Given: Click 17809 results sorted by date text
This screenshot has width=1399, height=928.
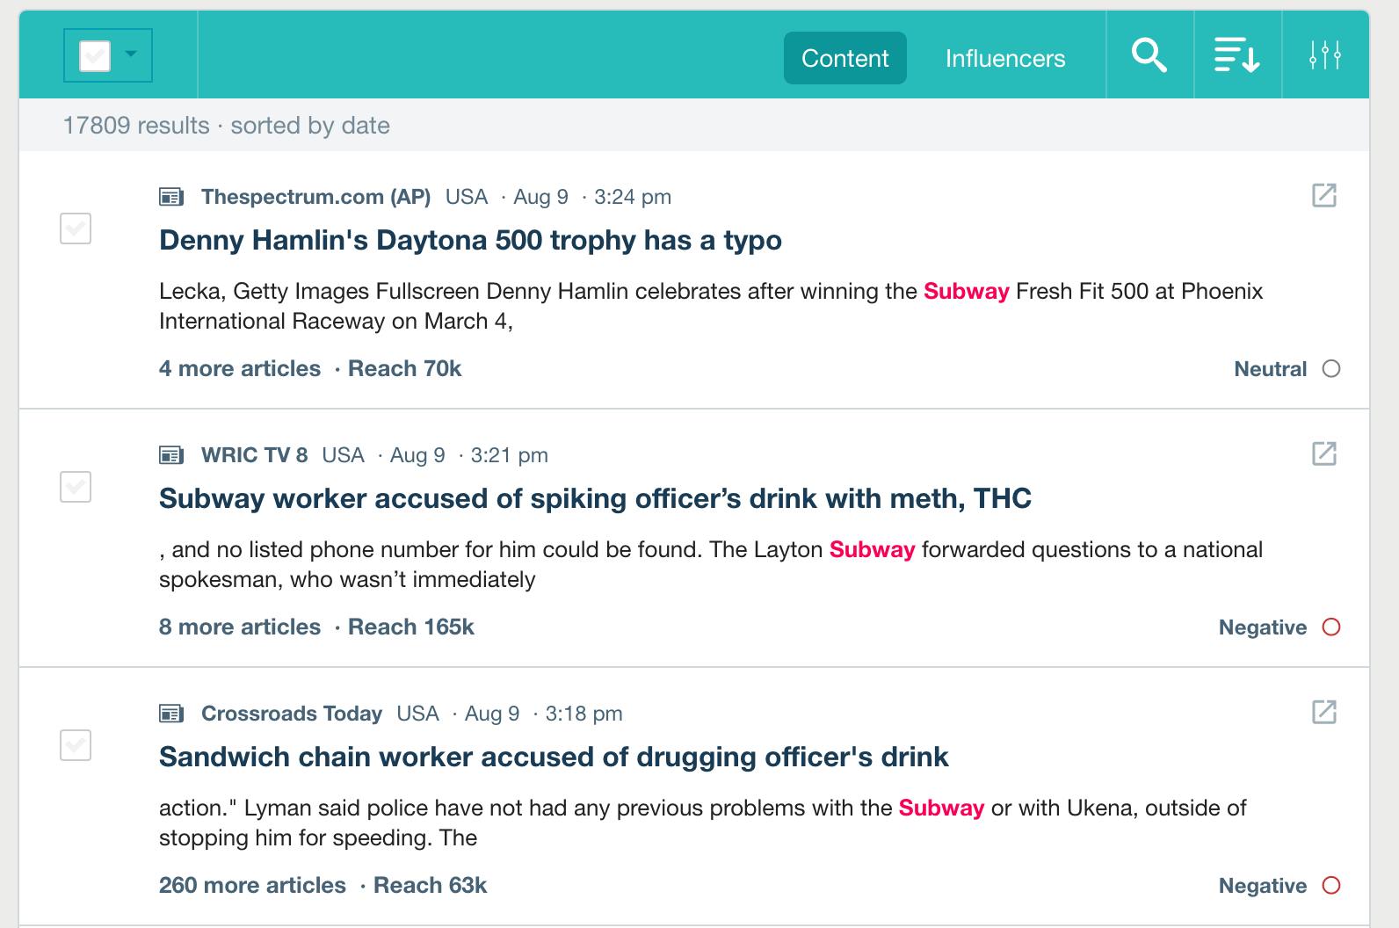Looking at the screenshot, I should coord(227,126).
